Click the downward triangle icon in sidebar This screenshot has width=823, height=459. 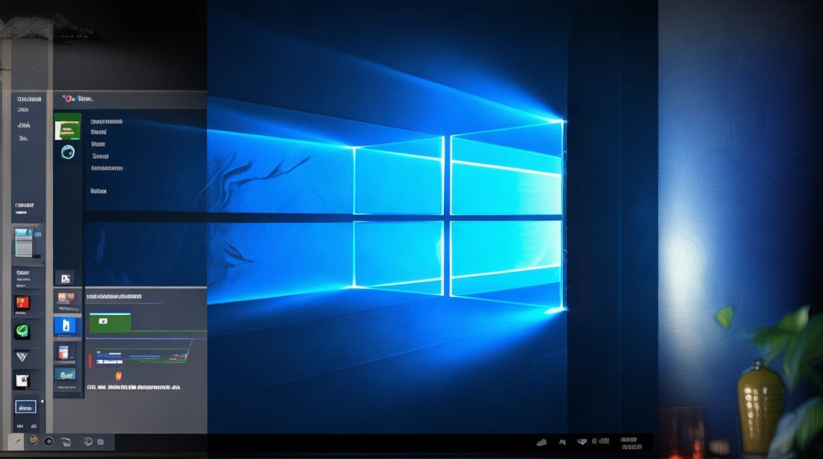22,356
